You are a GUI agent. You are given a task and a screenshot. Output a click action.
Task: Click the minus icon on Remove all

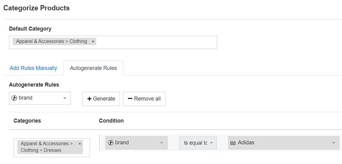[130, 99]
